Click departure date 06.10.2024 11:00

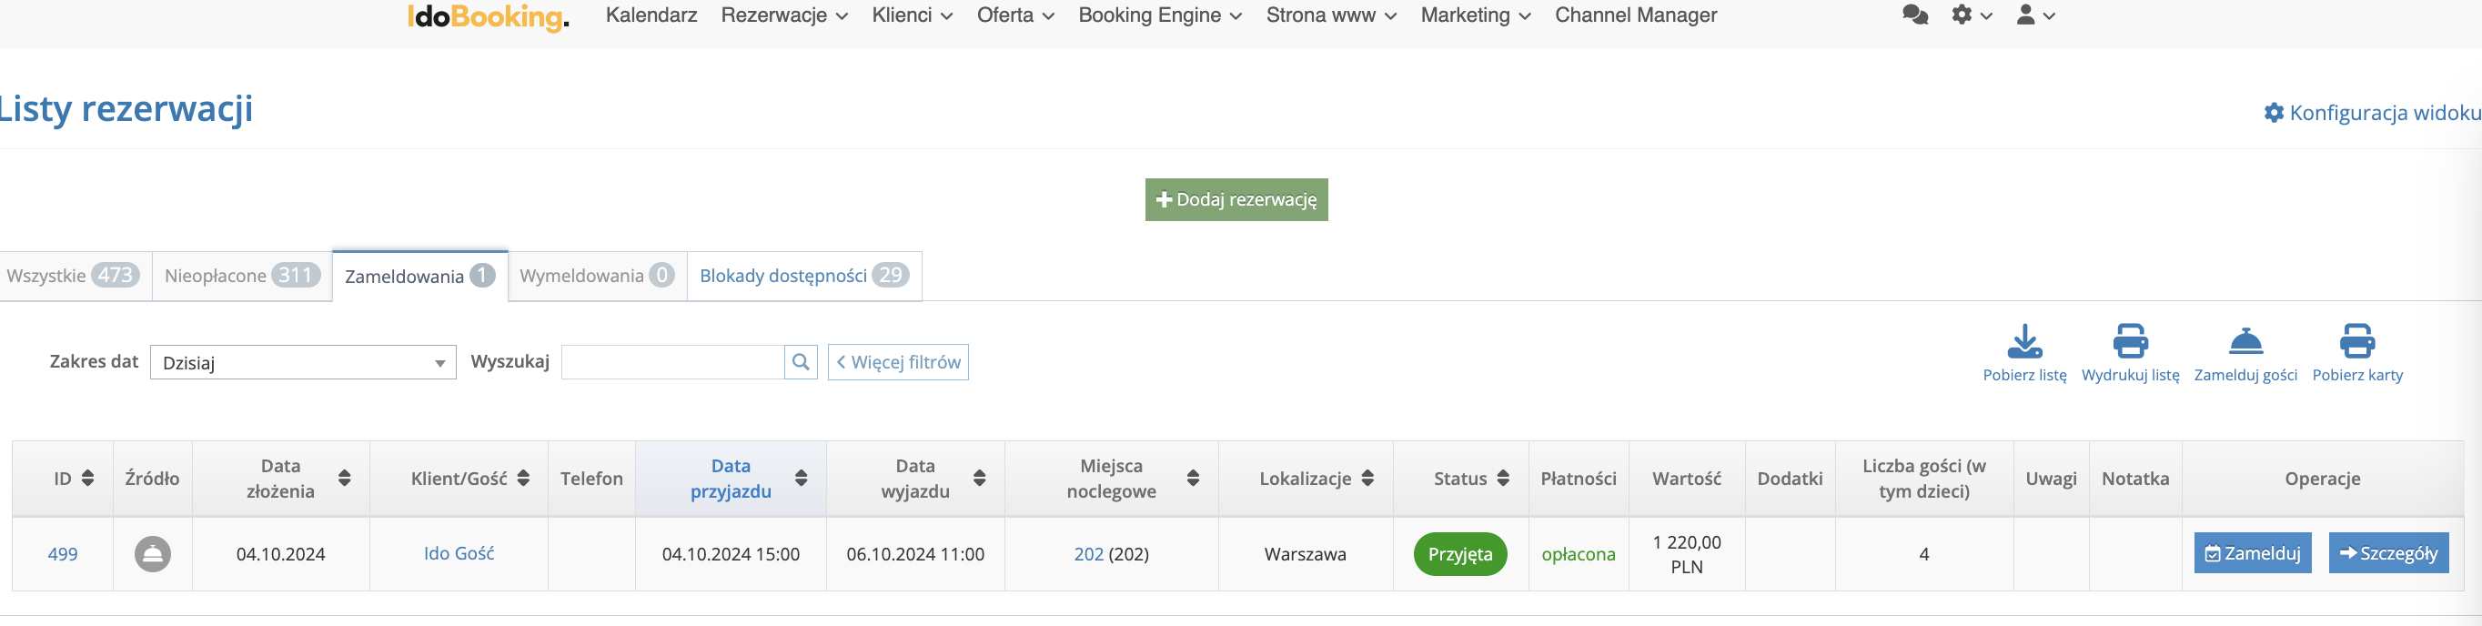pyautogui.click(x=915, y=554)
